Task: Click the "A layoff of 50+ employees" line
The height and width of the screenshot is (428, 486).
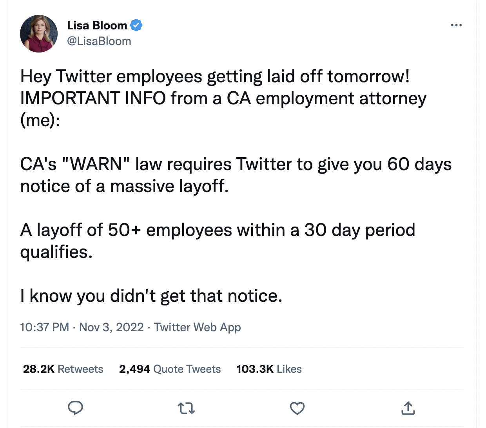Action: [218, 230]
